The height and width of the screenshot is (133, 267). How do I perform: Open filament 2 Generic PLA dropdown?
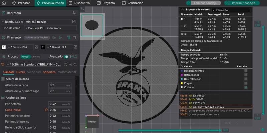tap(59, 47)
